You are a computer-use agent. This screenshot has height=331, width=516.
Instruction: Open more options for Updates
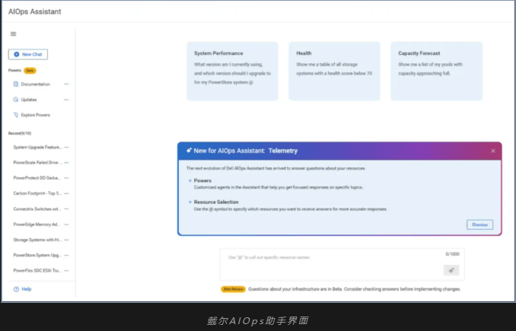tap(67, 100)
